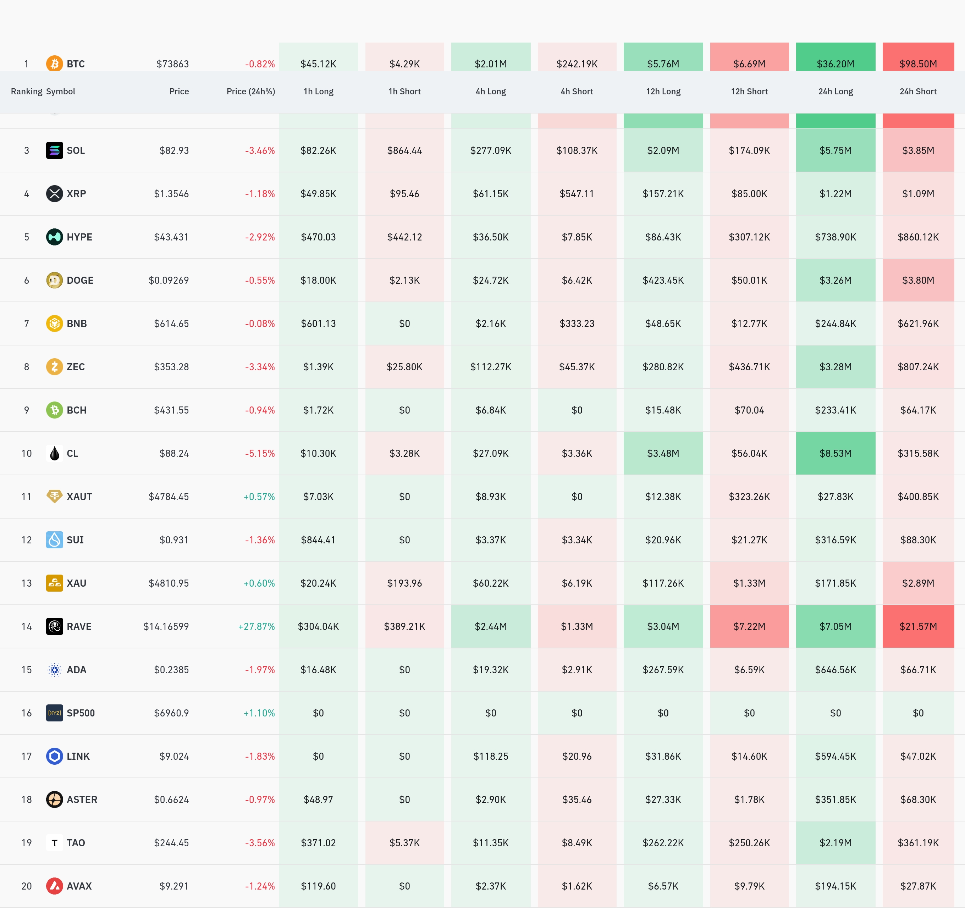965x908 pixels.
Task: Sort by 1h Long column header
Action: (318, 91)
